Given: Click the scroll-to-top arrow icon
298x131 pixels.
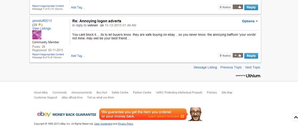Looking at the screenshot, I should (x=296, y=117).
